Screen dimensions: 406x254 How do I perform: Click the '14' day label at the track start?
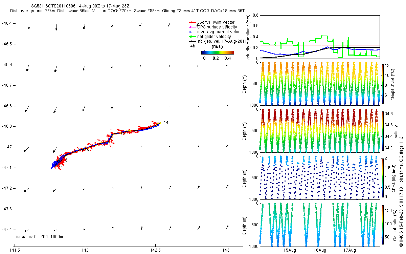pos(166,122)
